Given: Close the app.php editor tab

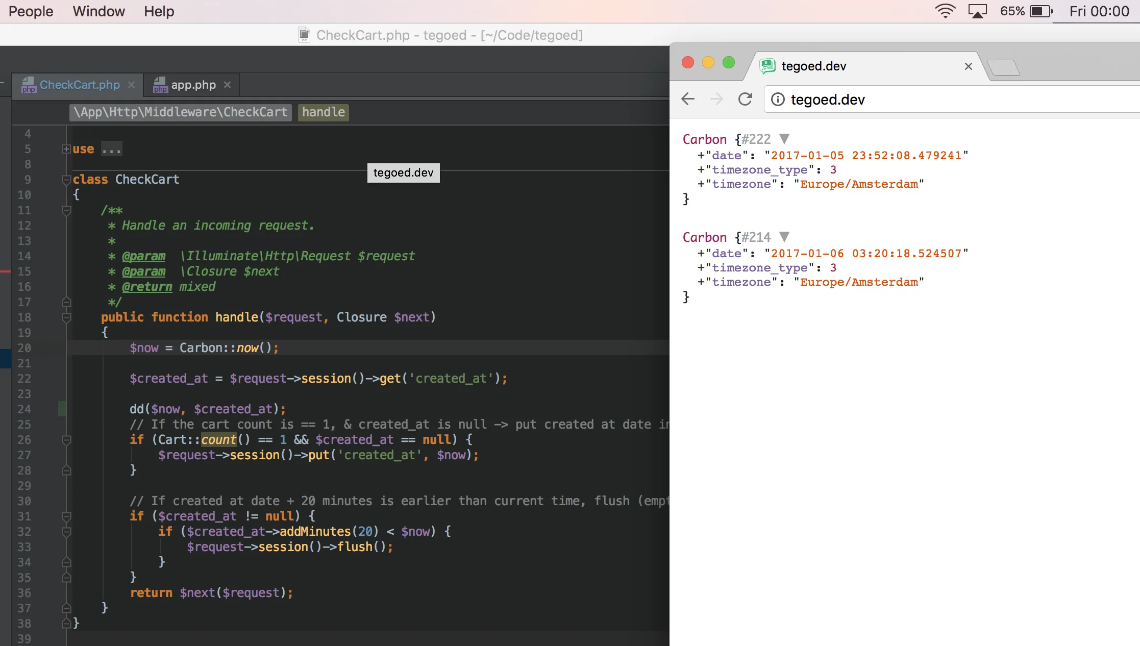Looking at the screenshot, I should pos(228,85).
